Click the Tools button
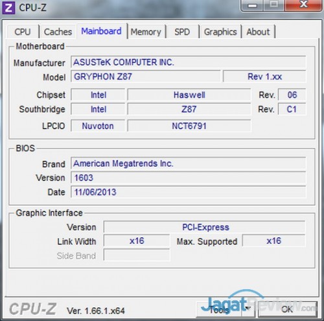This screenshot has height=321, width=324. click(x=219, y=310)
